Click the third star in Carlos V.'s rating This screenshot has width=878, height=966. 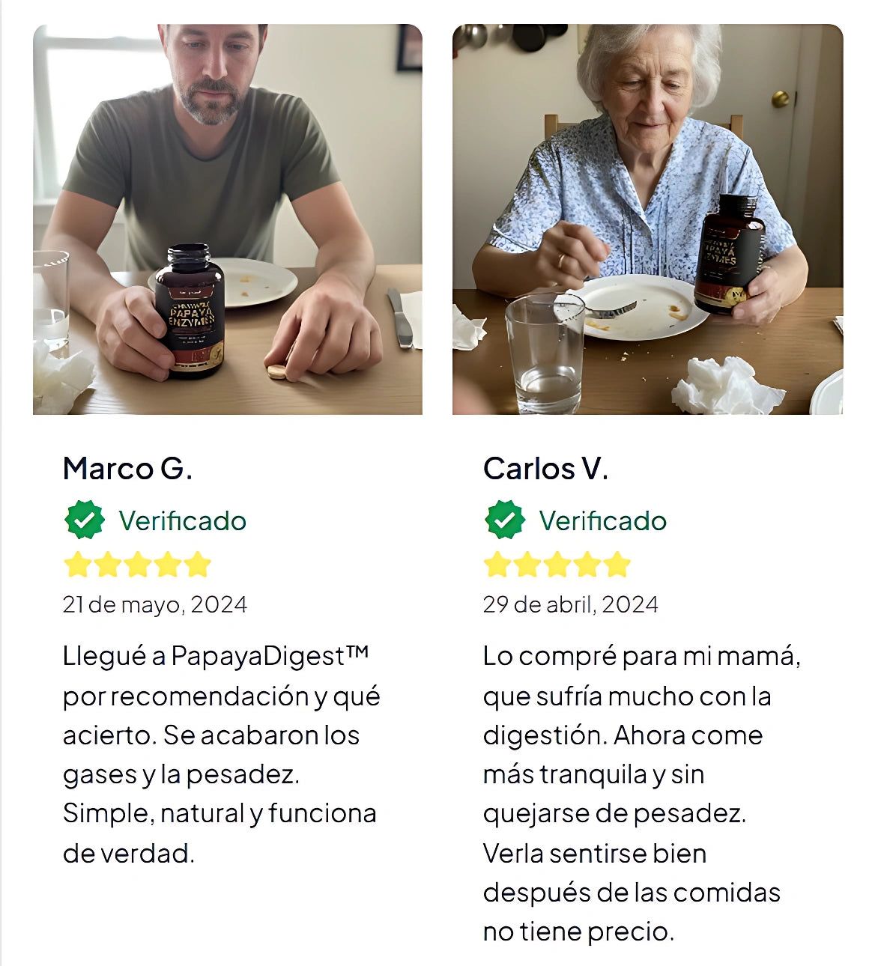pyautogui.click(x=557, y=565)
